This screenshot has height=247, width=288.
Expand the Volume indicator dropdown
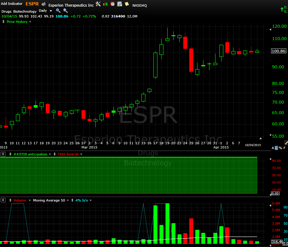[x=30, y=201]
